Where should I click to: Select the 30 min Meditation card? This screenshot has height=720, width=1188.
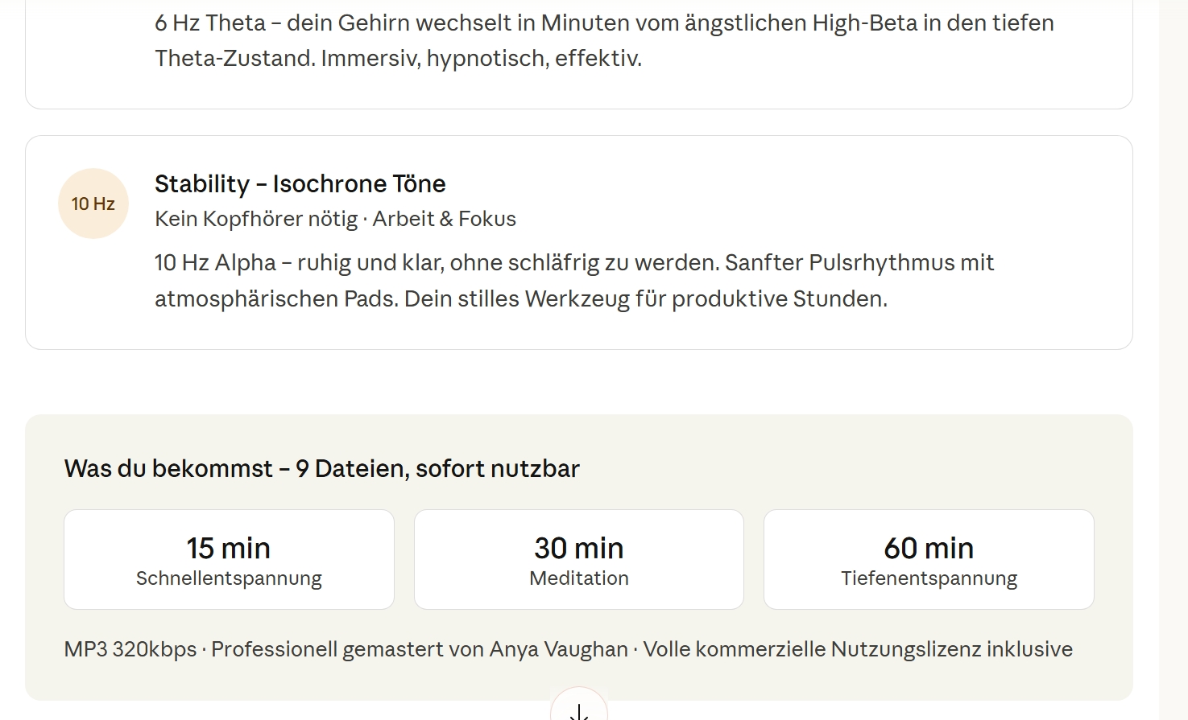pyautogui.click(x=578, y=559)
